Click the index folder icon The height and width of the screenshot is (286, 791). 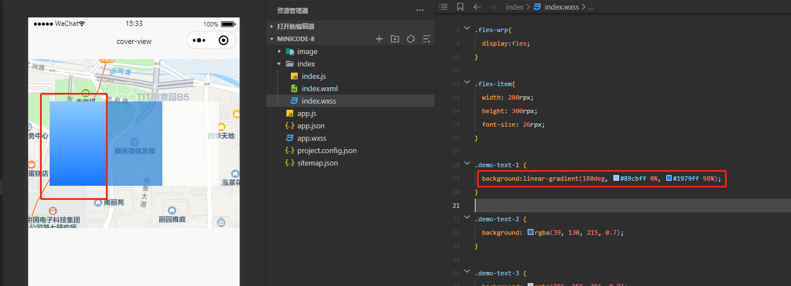290,64
